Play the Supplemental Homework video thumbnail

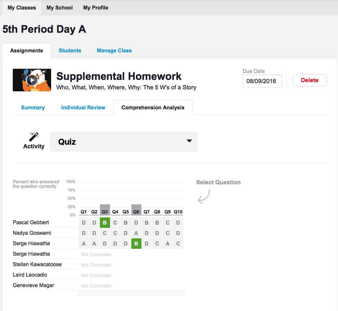(x=32, y=80)
